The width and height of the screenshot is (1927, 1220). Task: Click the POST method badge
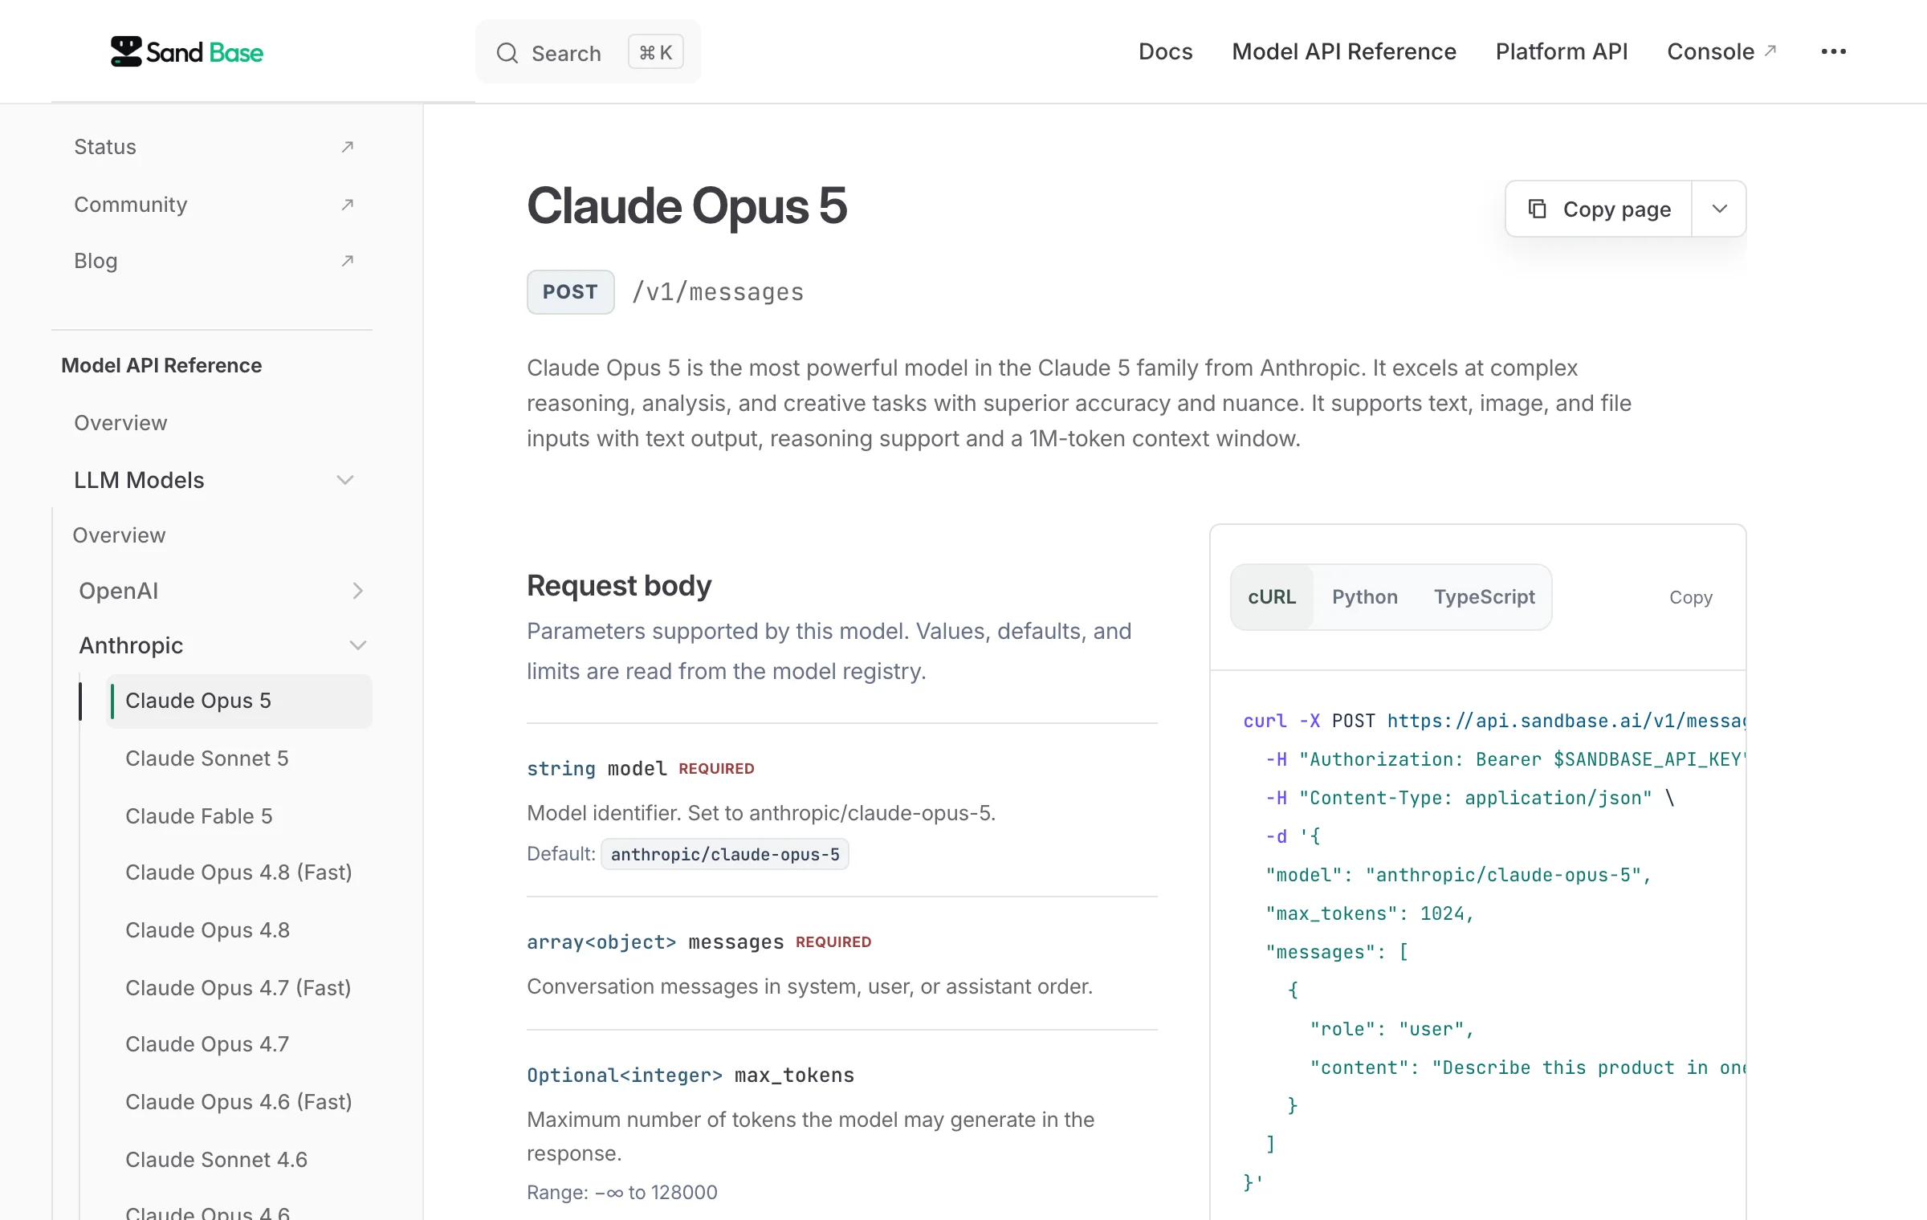pos(570,292)
